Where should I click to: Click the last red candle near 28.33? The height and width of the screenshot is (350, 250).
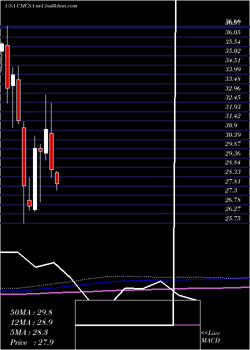click(x=57, y=178)
